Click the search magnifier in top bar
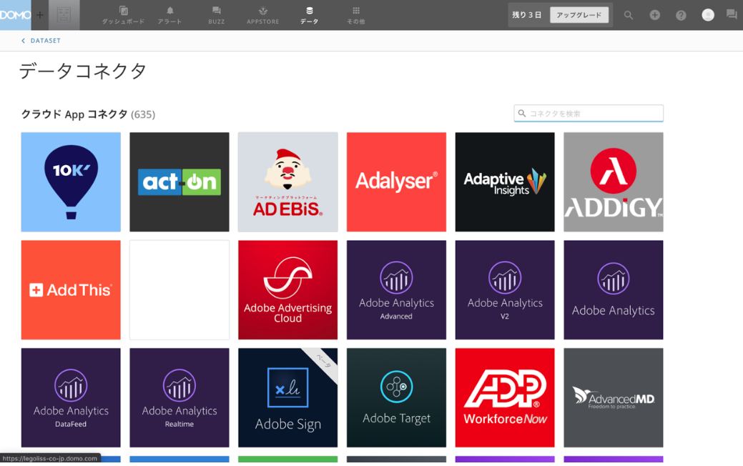743x466 pixels. click(629, 15)
